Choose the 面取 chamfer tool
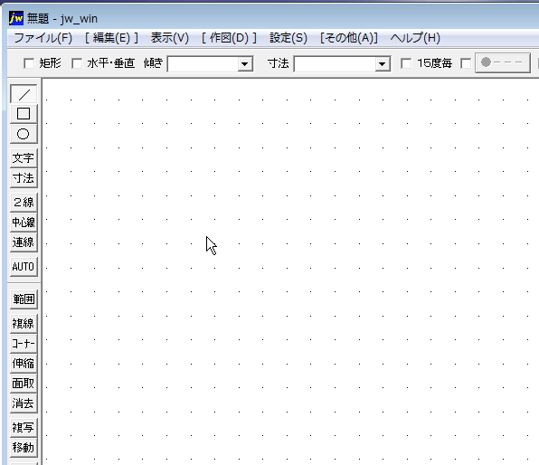Screen dimensions: 539x465 tap(24, 384)
